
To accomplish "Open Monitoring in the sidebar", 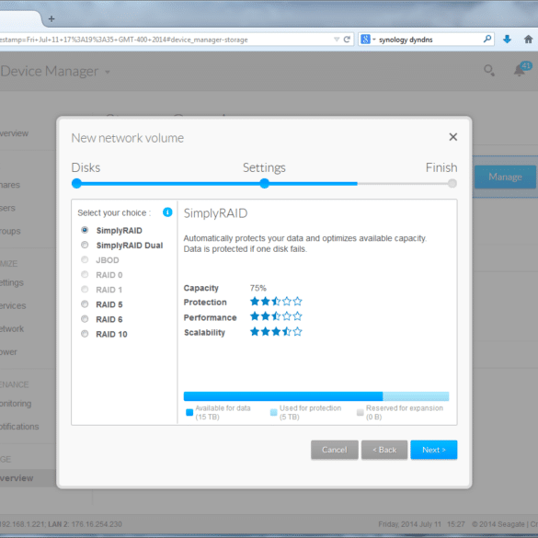I will [x=16, y=404].
